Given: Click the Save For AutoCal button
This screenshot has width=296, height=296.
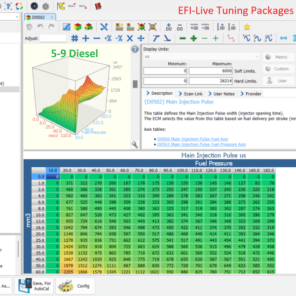Looking at the screenshot, I should coord(34,286).
